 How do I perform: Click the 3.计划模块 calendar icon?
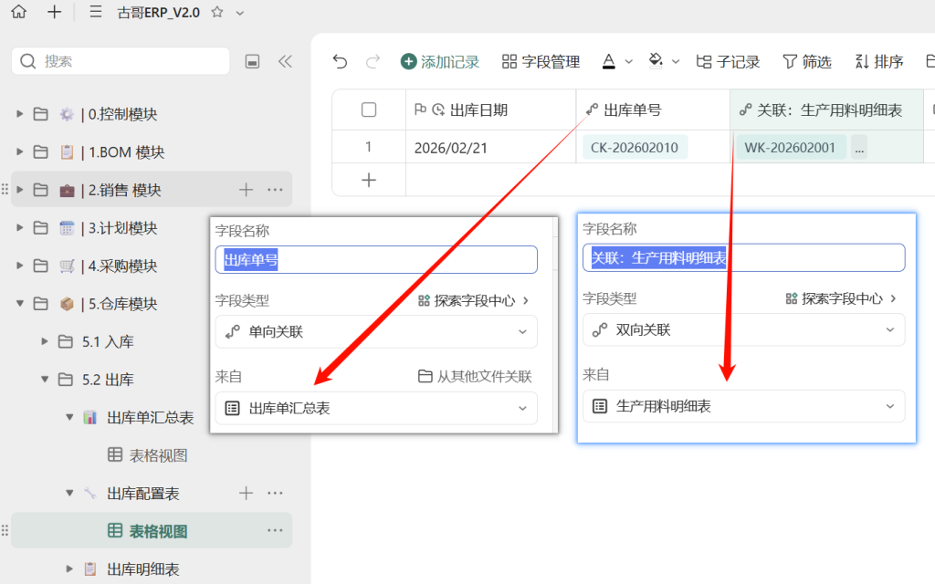click(x=67, y=227)
